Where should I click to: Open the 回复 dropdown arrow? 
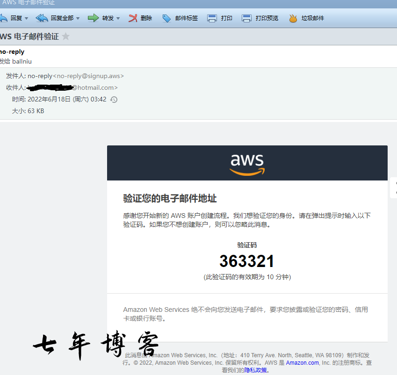coord(26,19)
